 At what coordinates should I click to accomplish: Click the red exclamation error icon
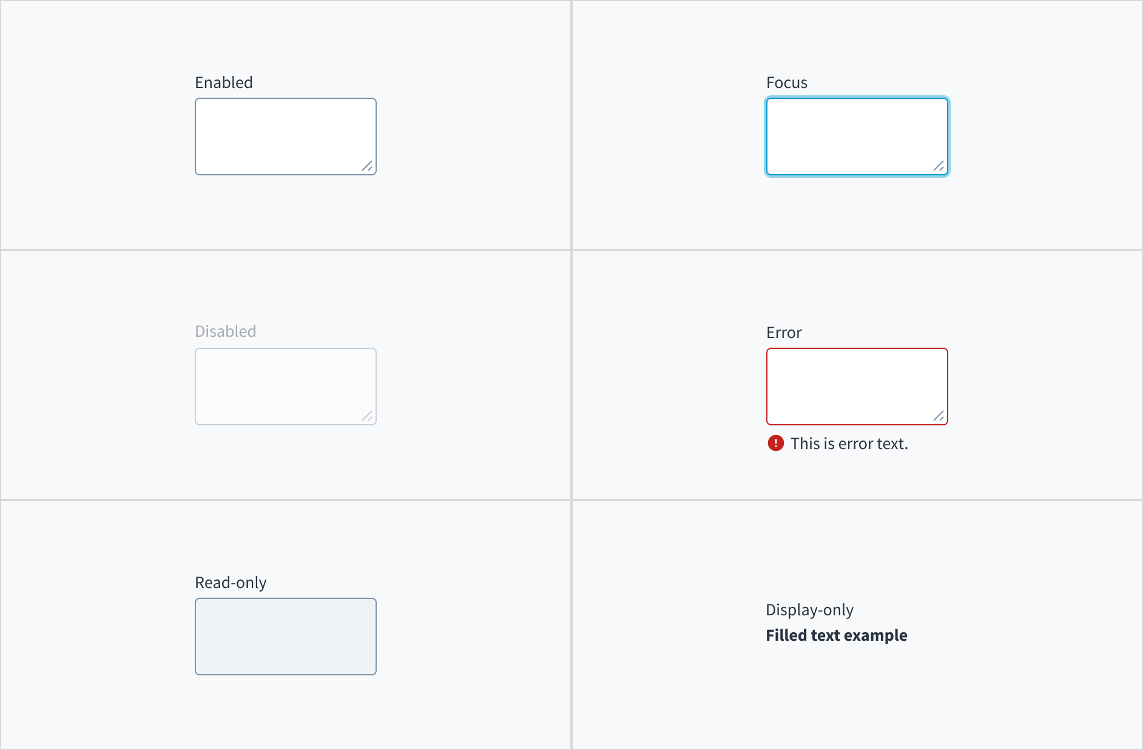776,444
